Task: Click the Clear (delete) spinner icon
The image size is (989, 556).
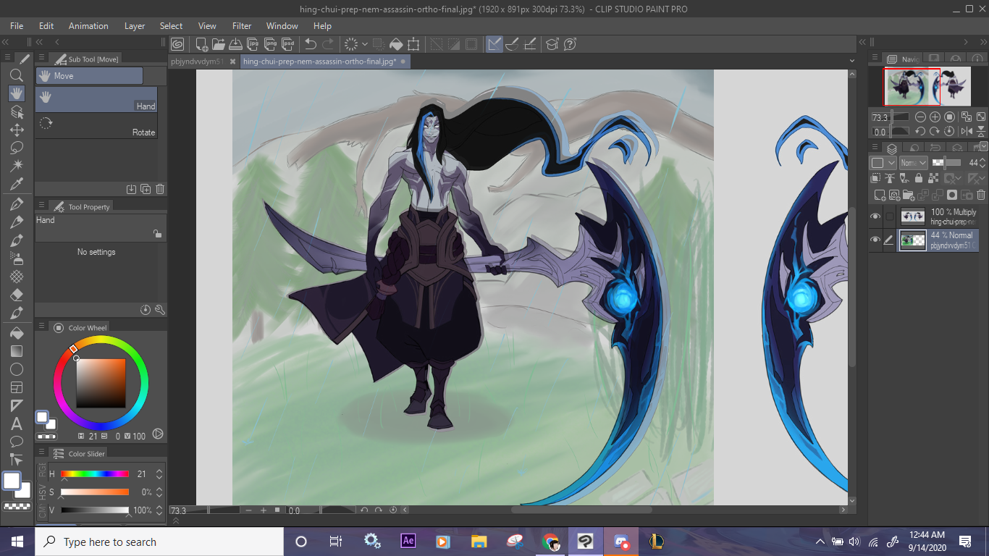Action: point(351,44)
